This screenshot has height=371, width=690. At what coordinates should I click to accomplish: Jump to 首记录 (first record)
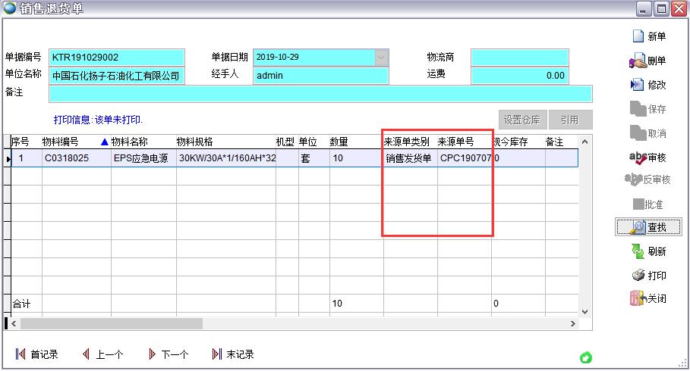37,354
